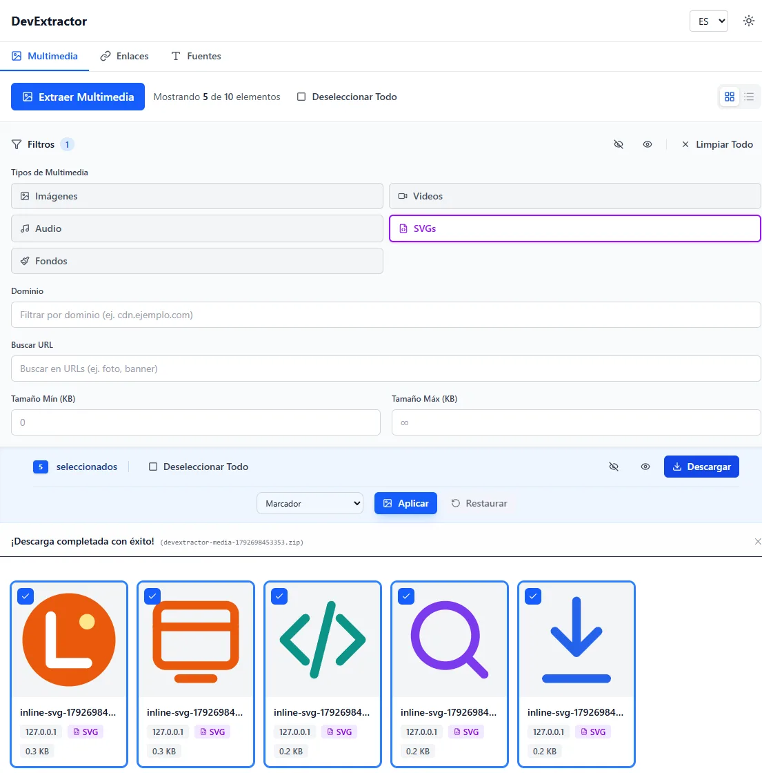The image size is (762, 773).
Task: Switch to grid view layout
Action: pos(730,97)
